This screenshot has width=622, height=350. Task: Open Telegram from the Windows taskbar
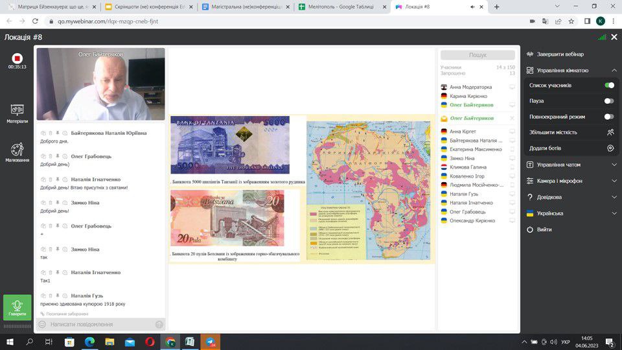point(211,342)
